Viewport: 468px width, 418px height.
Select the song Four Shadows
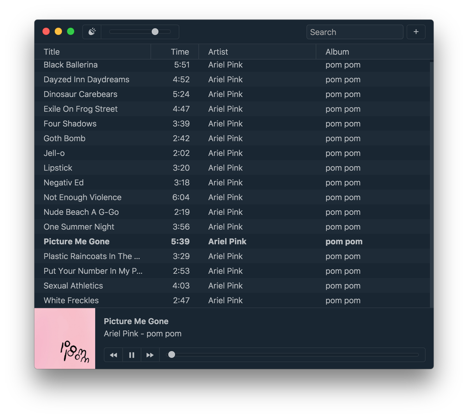click(232, 124)
